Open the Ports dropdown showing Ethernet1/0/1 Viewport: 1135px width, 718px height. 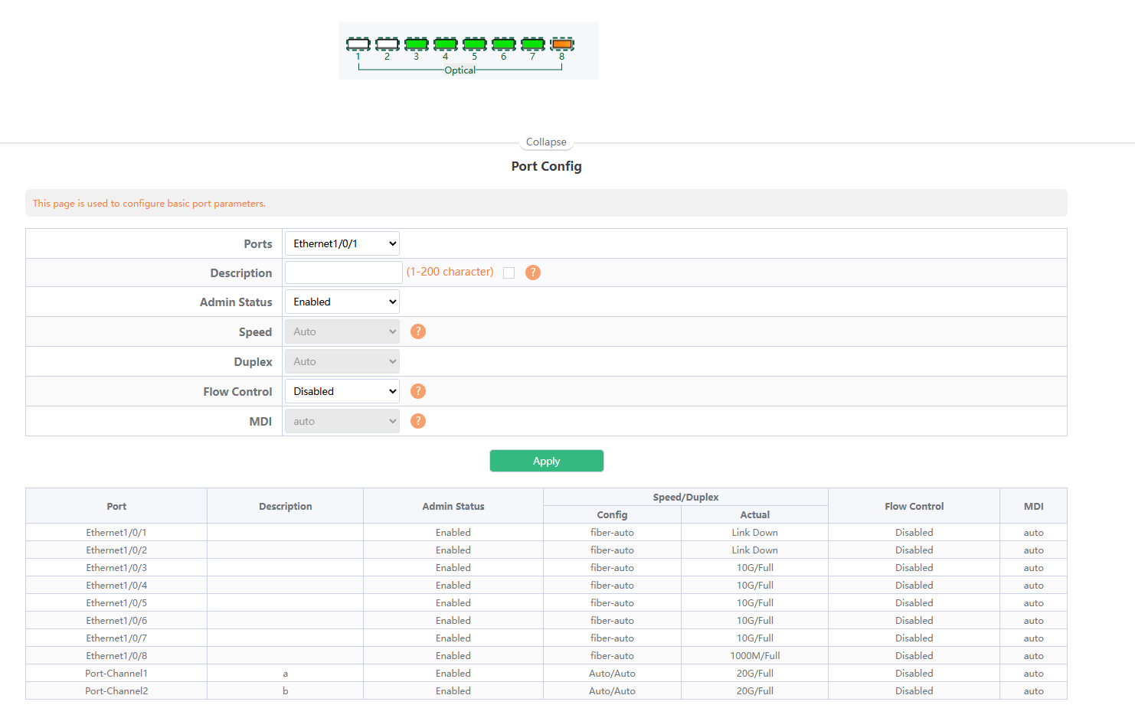tap(342, 243)
